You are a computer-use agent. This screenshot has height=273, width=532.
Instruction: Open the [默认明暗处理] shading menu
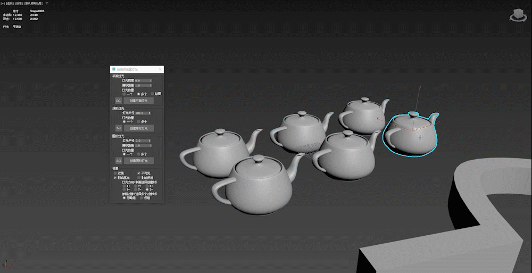point(34,3)
